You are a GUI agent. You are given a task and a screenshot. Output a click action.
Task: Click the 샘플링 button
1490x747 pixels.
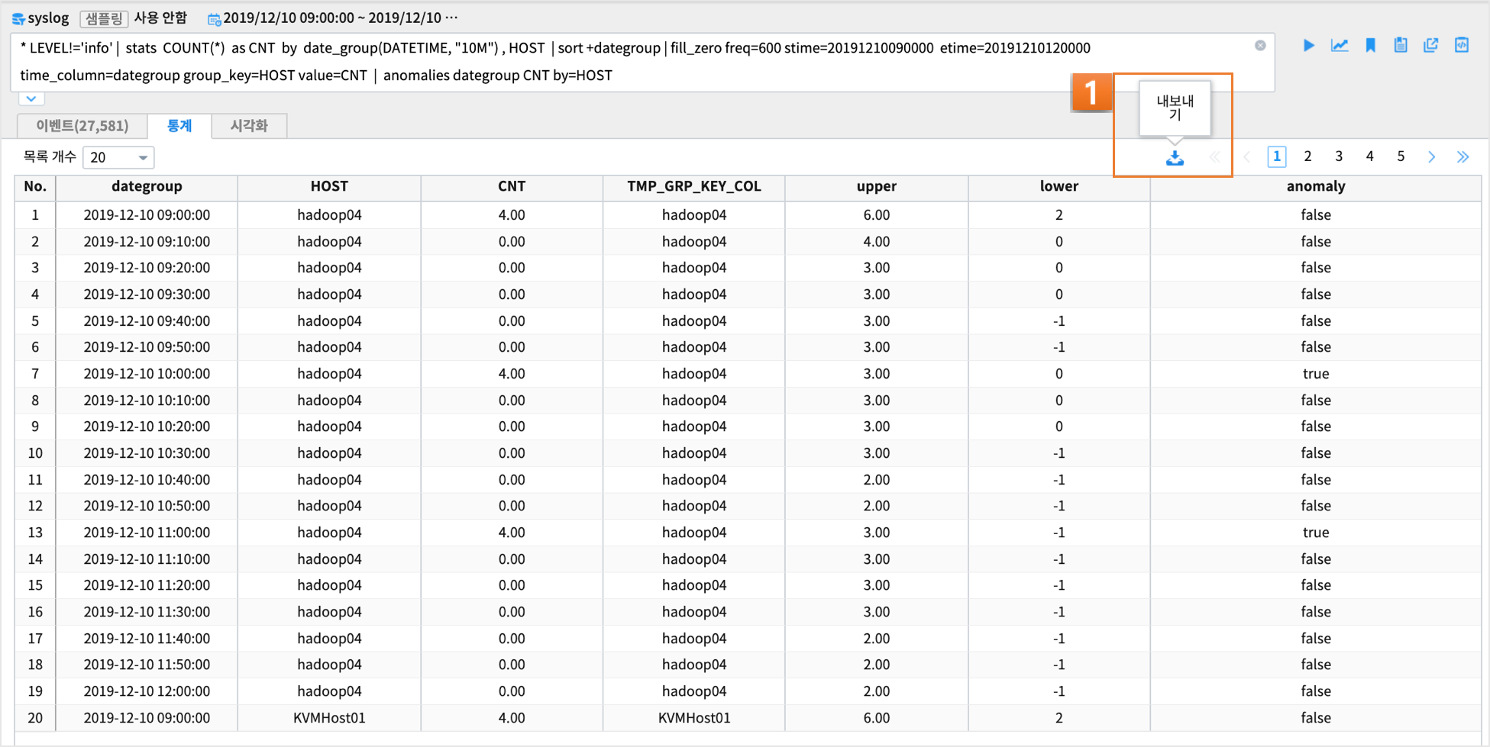pos(104,18)
